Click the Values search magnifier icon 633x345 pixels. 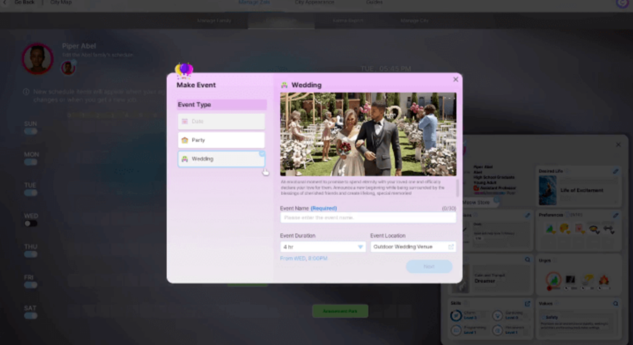(616, 304)
